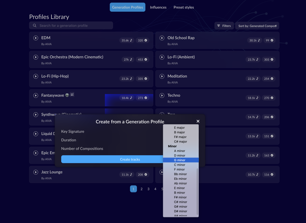Open the Sort by Generated Compositions dropdown
306x223 pixels.
[x=257, y=26]
